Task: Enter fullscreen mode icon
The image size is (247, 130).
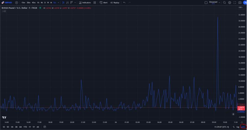Action: (x=235, y=3)
